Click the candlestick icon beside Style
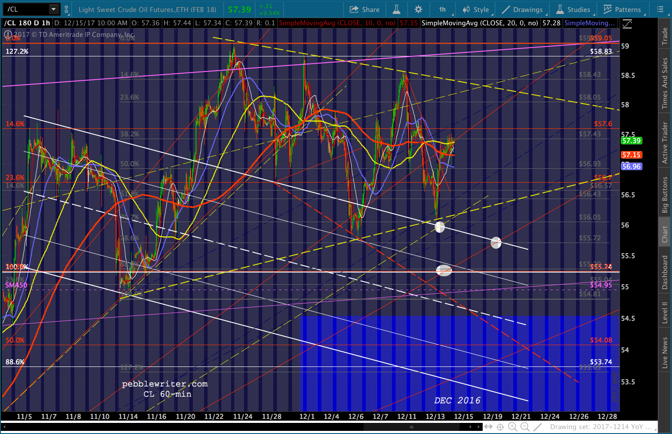Screen dimensions: 672x434 point(466,9)
